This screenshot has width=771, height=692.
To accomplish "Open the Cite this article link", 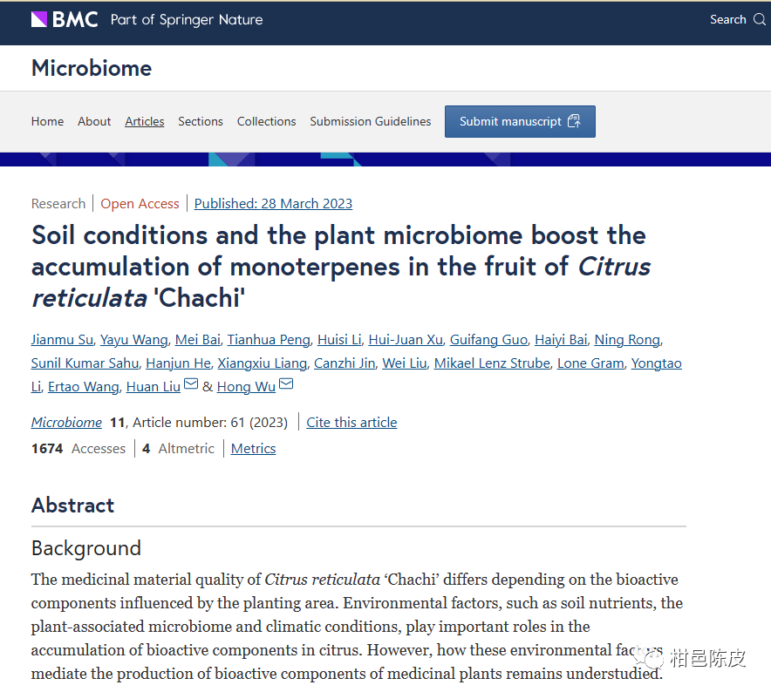I will pyautogui.click(x=351, y=422).
